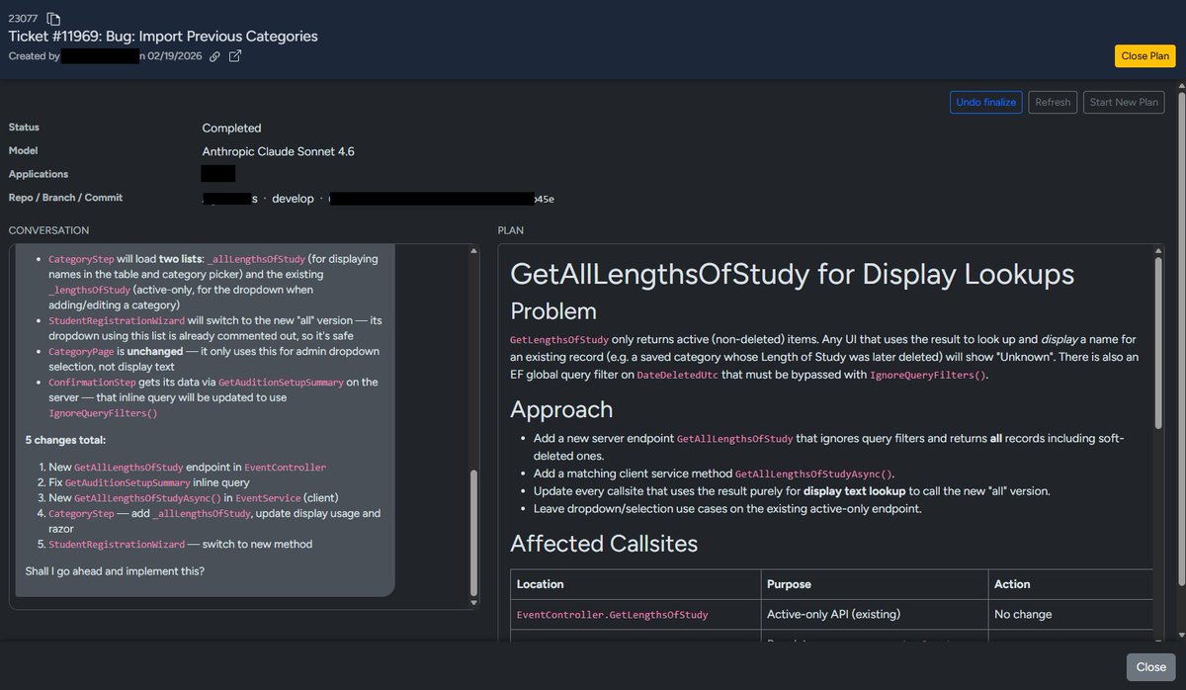Click the Purpose table column header
The width and height of the screenshot is (1186, 690).
click(x=789, y=584)
